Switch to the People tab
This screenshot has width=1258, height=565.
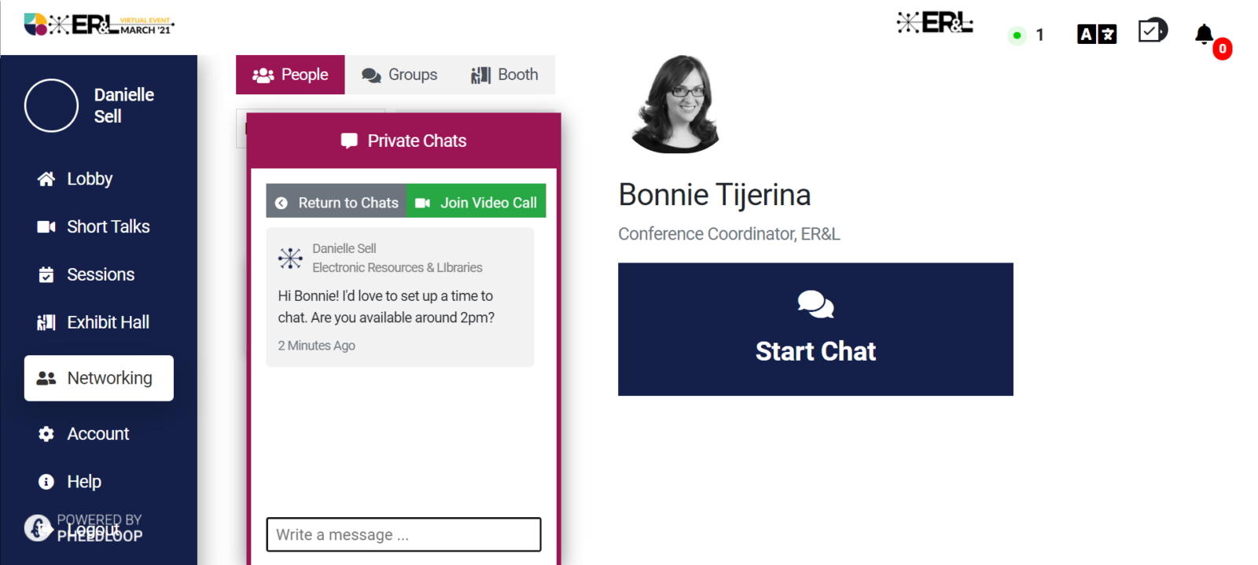tap(290, 75)
